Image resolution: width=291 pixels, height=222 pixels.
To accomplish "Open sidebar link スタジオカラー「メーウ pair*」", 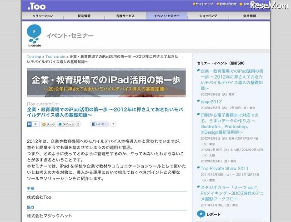I will pyautogui.click(x=232, y=193).
